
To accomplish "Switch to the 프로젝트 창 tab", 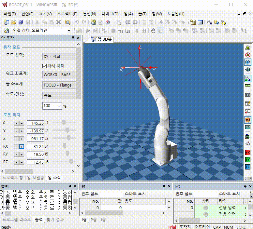I will pos(13,178).
